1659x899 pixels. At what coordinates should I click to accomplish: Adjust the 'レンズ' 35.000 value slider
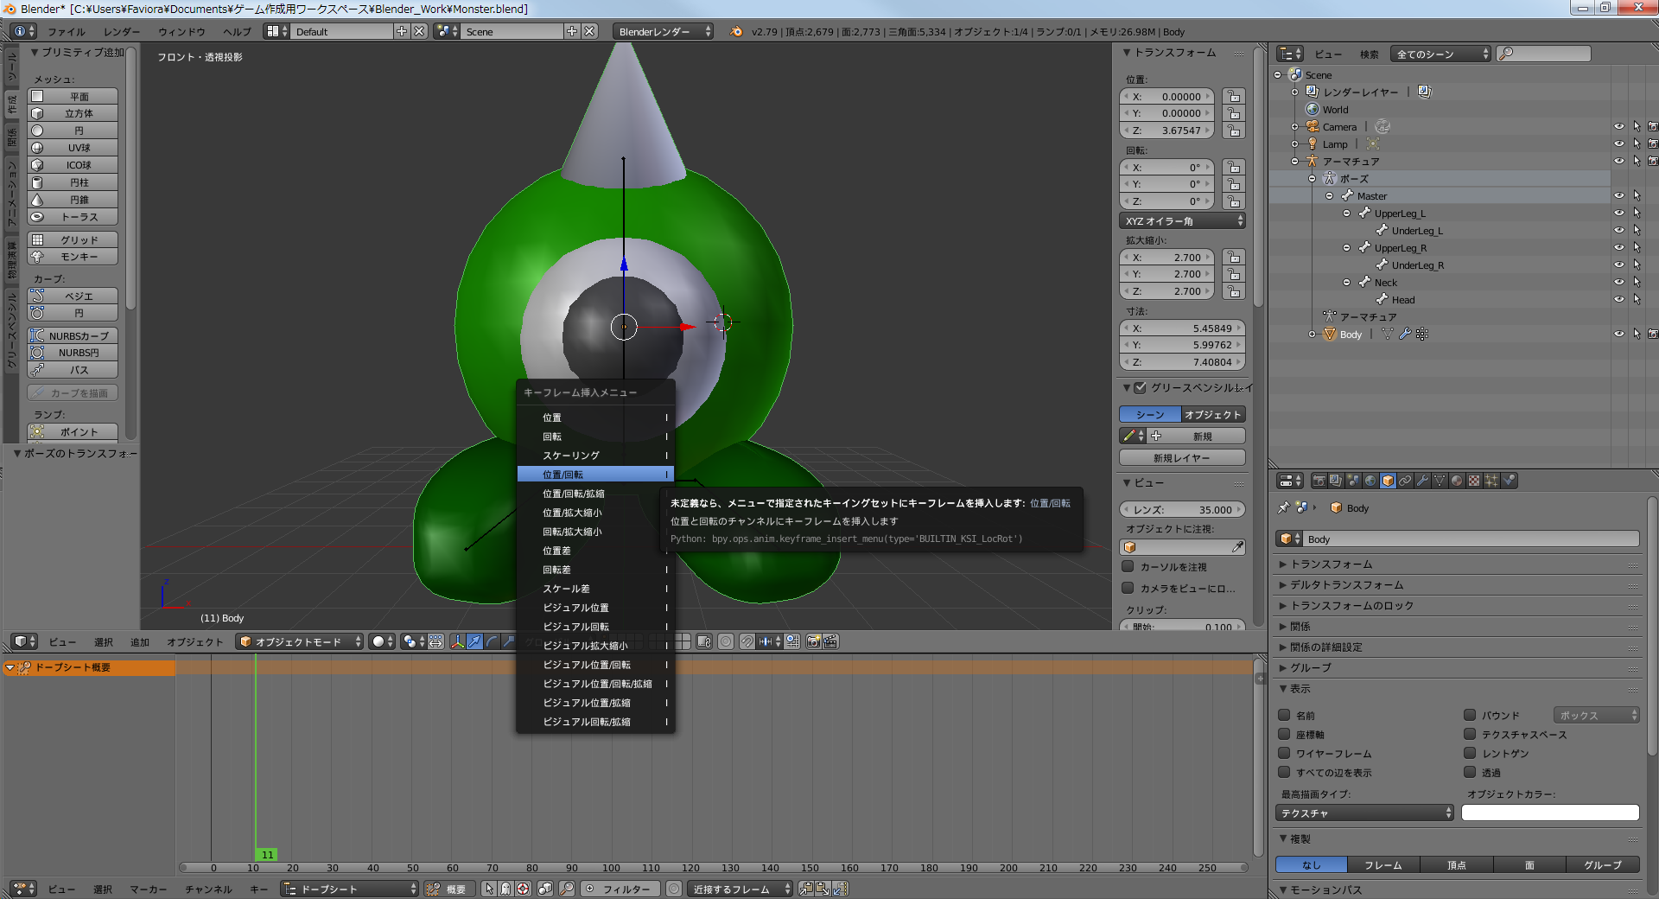coord(1182,509)
